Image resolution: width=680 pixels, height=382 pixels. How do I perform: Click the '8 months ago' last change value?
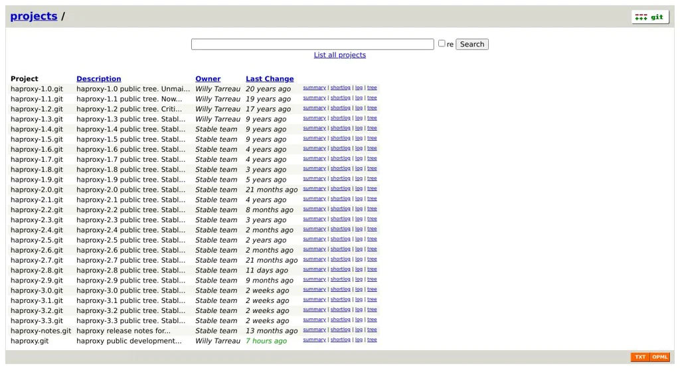tap(270, 210)
